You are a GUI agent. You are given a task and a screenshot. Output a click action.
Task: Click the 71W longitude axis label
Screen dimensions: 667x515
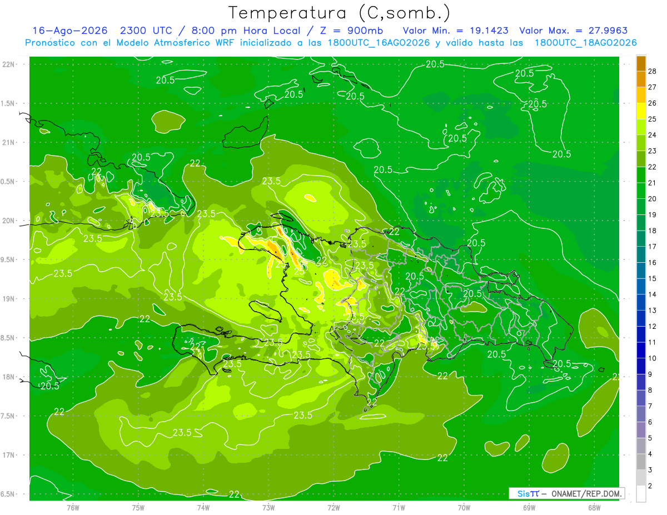(x=399, y=507)
